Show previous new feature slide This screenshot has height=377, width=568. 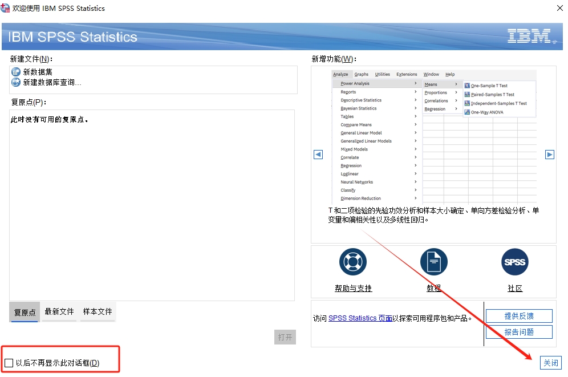318,155
